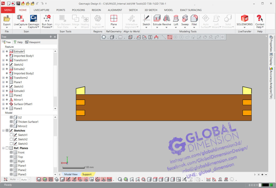
Task: Click the undo arrow in title bar
Action: tap(37, 3)
